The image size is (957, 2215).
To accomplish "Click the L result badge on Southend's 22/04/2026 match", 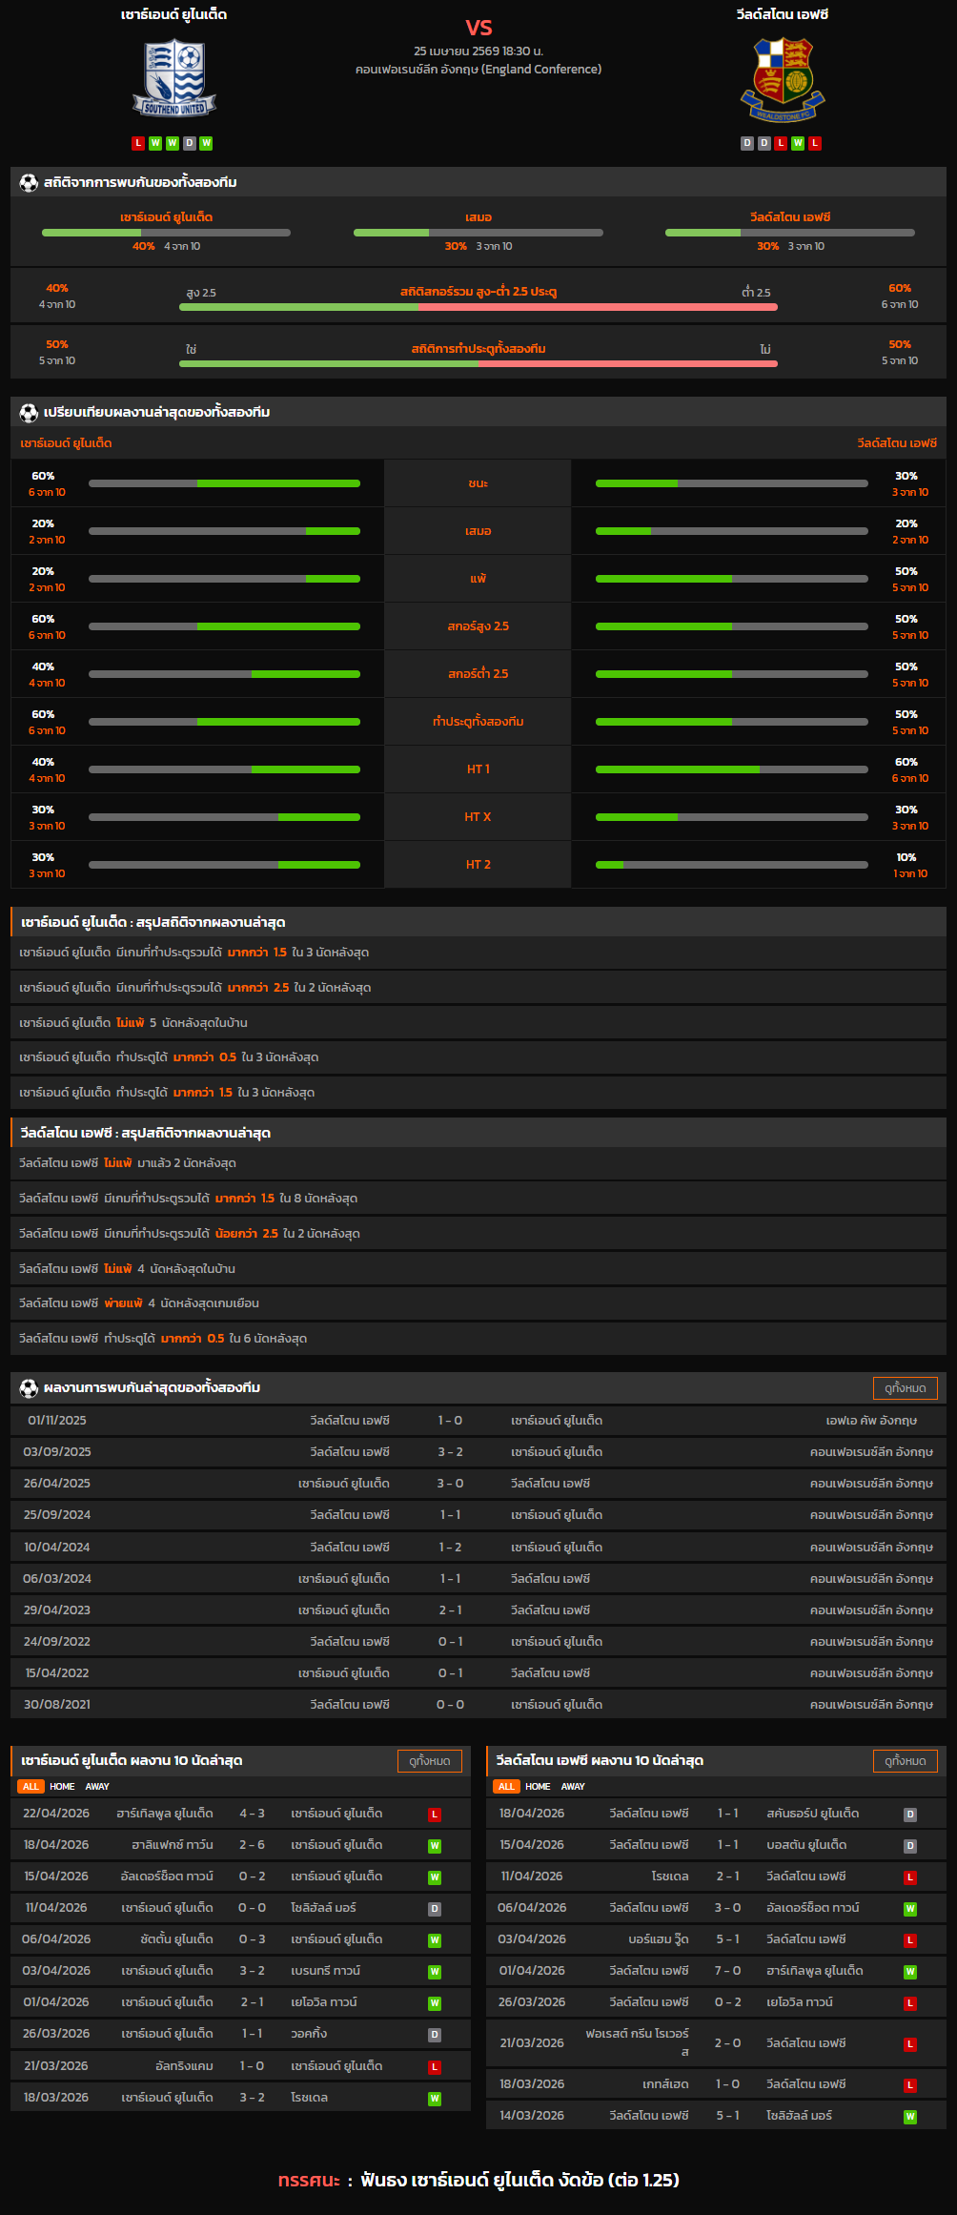I will pos(435,1815).
